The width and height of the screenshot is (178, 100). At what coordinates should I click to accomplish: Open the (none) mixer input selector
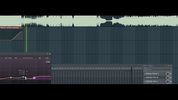pos(159,69)
